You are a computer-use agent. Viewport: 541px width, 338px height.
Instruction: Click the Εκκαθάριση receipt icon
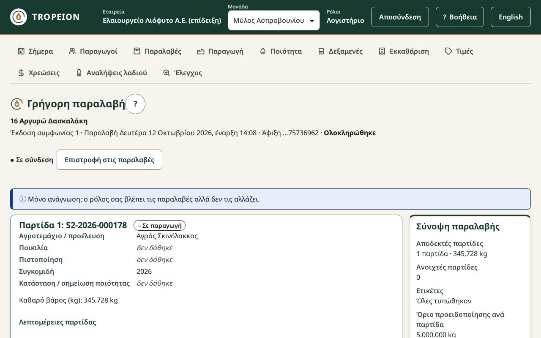(382, 51)
